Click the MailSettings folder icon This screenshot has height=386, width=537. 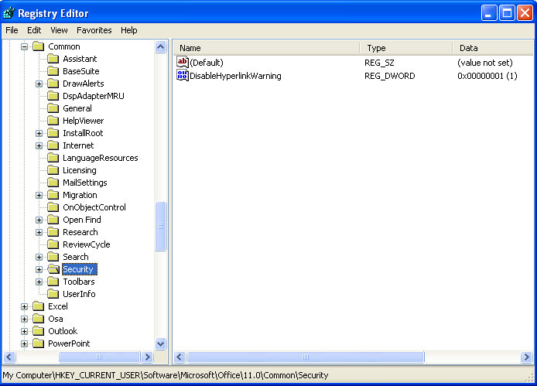tap(53, 183)
